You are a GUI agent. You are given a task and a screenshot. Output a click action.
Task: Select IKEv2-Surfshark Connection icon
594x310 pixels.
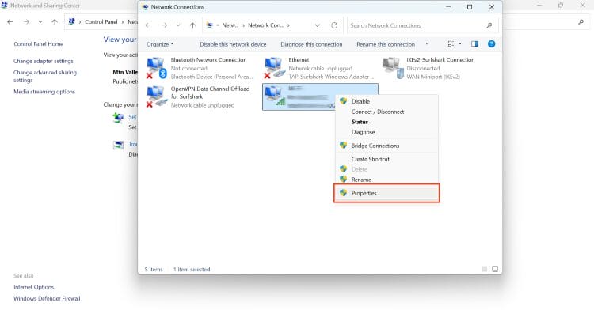(x=393, y=68)
